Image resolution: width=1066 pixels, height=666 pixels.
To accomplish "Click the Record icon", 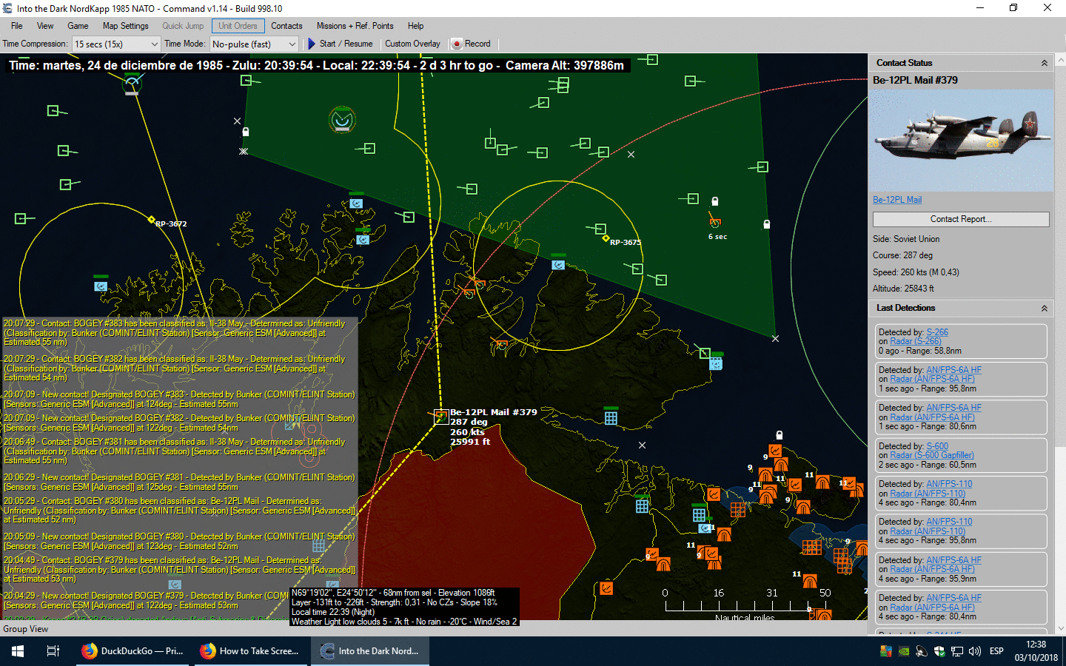I will click(457, 44).
